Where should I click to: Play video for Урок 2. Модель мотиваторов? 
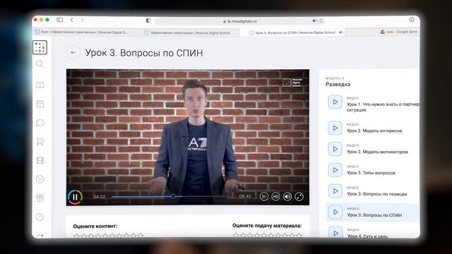pos(335,149)
